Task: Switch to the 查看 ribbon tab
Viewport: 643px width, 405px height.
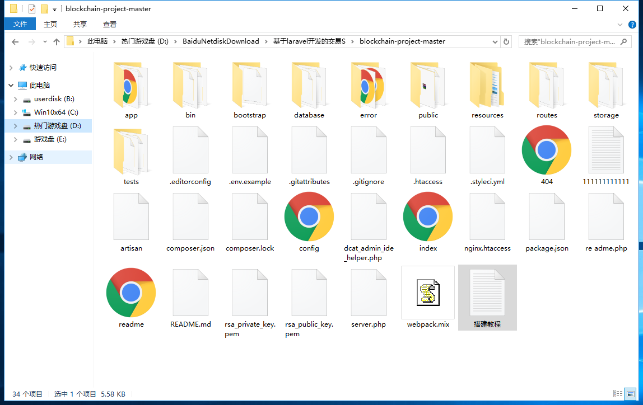Action: coord(110,24)
